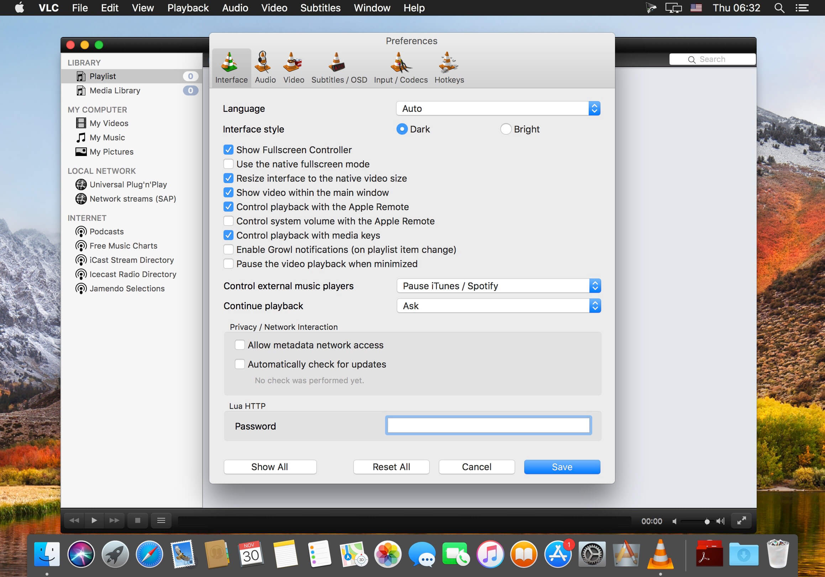The image size is (825, 577).
Task: Click the Lua HTTP Password input field
Action: (x=488, y=425)
